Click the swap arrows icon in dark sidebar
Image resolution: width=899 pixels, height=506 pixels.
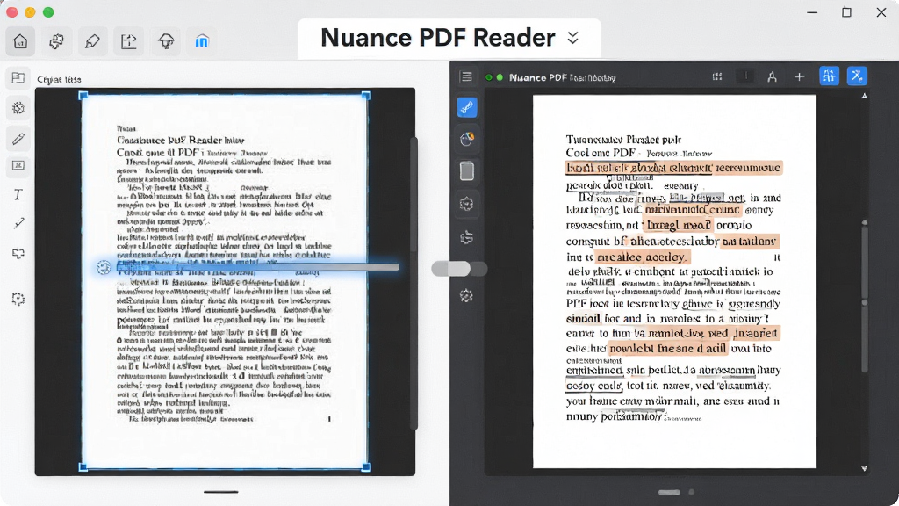pyautogui.click(x=467, y=237)
